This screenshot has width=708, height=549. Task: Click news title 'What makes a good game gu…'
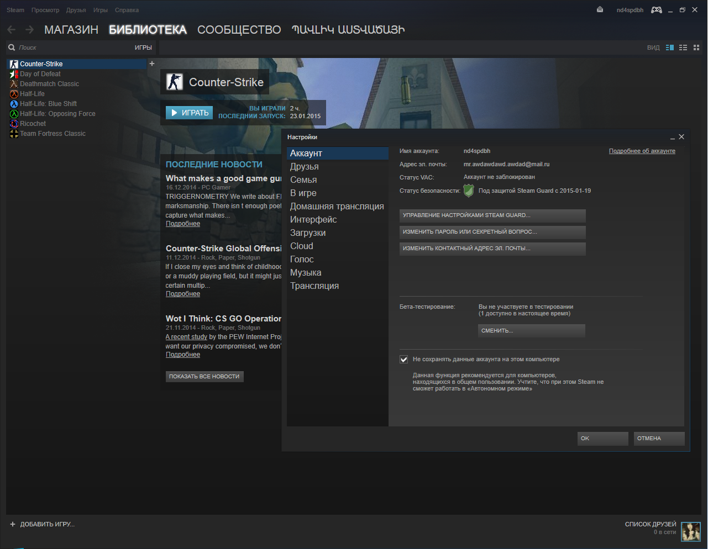coord(224,178)
